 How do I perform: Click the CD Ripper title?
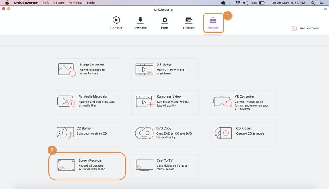pyautogui.click(x=243, y=128)
